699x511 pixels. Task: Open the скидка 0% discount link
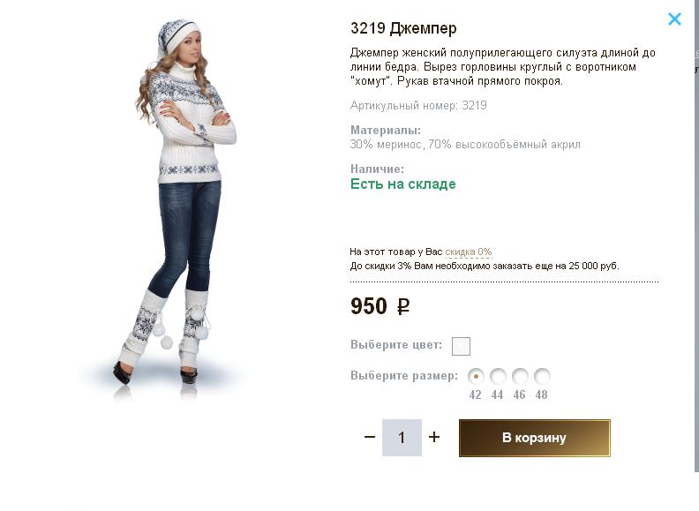point(469,252)
